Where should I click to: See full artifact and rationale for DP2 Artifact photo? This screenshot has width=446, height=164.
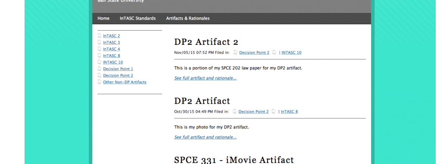[205, 137]
